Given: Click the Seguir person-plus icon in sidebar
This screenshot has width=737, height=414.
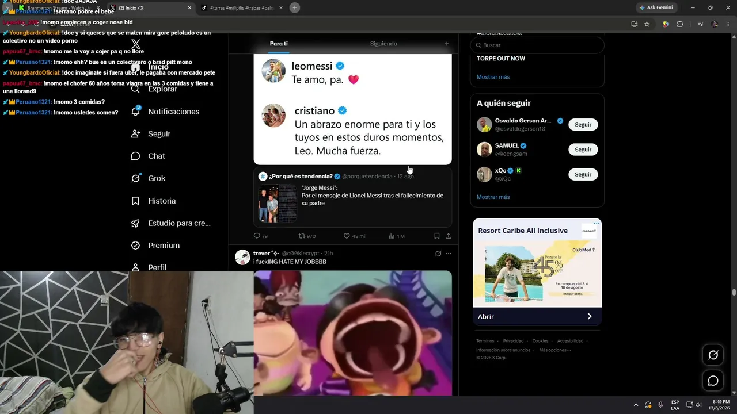Looking at the screenshot, I should click(136, 134).
